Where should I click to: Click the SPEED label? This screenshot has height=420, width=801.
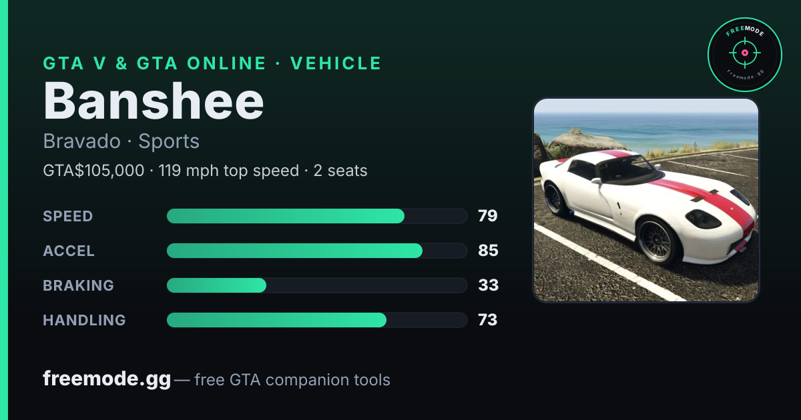coord(68,217)
